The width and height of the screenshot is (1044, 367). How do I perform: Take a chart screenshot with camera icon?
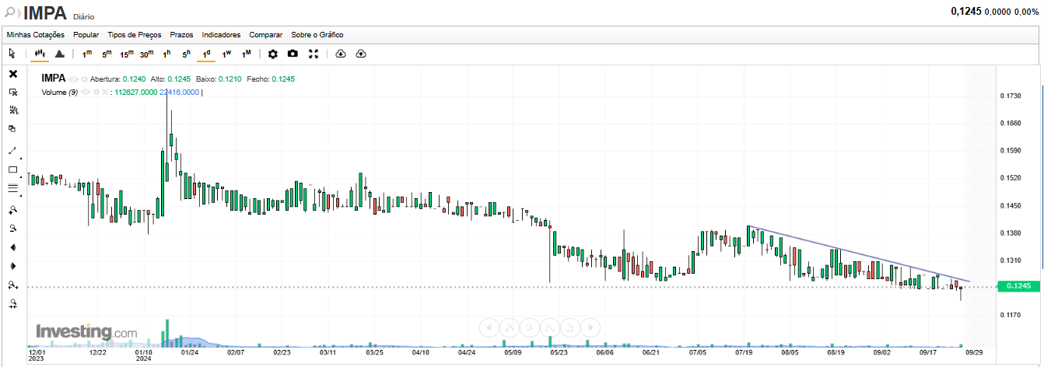coord(293,54)
